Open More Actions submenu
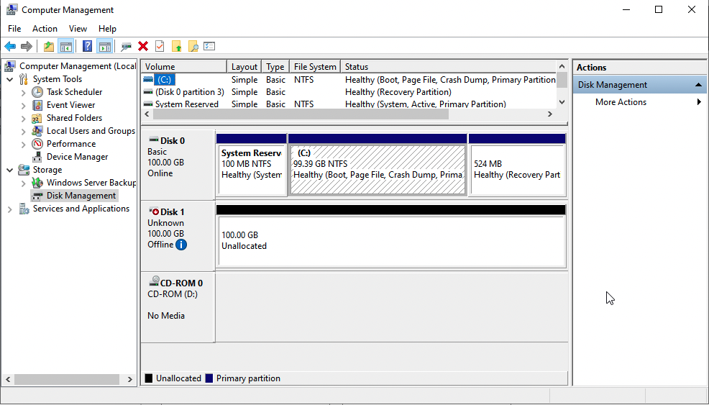Image resolution: width=709 pixels, height=405 pixels. pyautogui.click(x=639, y=102)
